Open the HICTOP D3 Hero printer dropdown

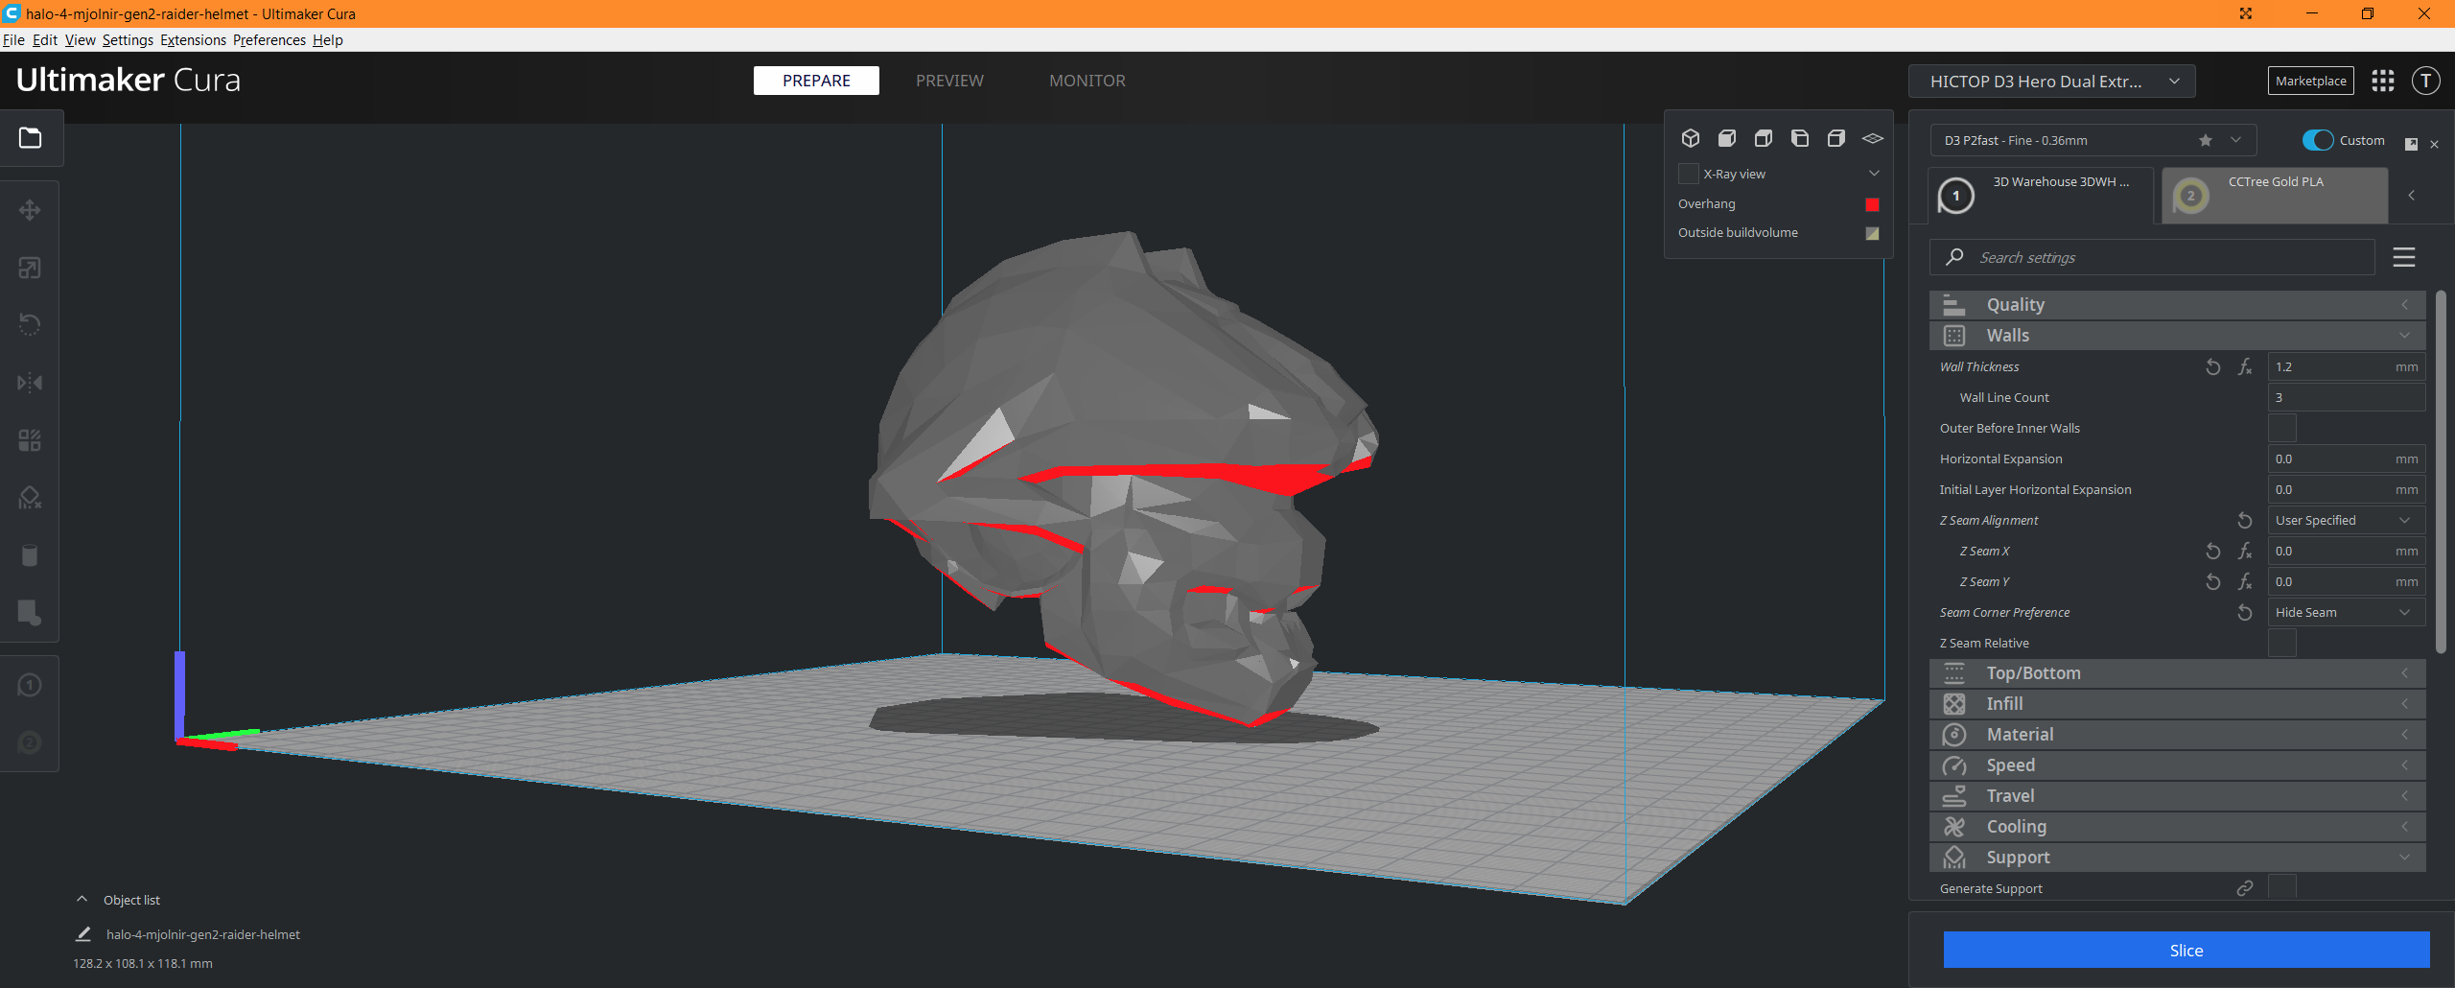[2051, 82]
